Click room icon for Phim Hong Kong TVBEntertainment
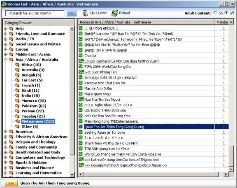The width and height of the screenshot is (237, 188). pos(81,121)
